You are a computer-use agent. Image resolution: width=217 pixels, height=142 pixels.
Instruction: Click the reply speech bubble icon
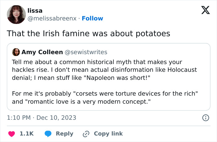point(48,134)
